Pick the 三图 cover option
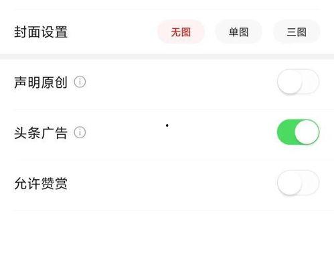This screenshot has height=257, width=334. pyautogui.click(x=297, y=32)
